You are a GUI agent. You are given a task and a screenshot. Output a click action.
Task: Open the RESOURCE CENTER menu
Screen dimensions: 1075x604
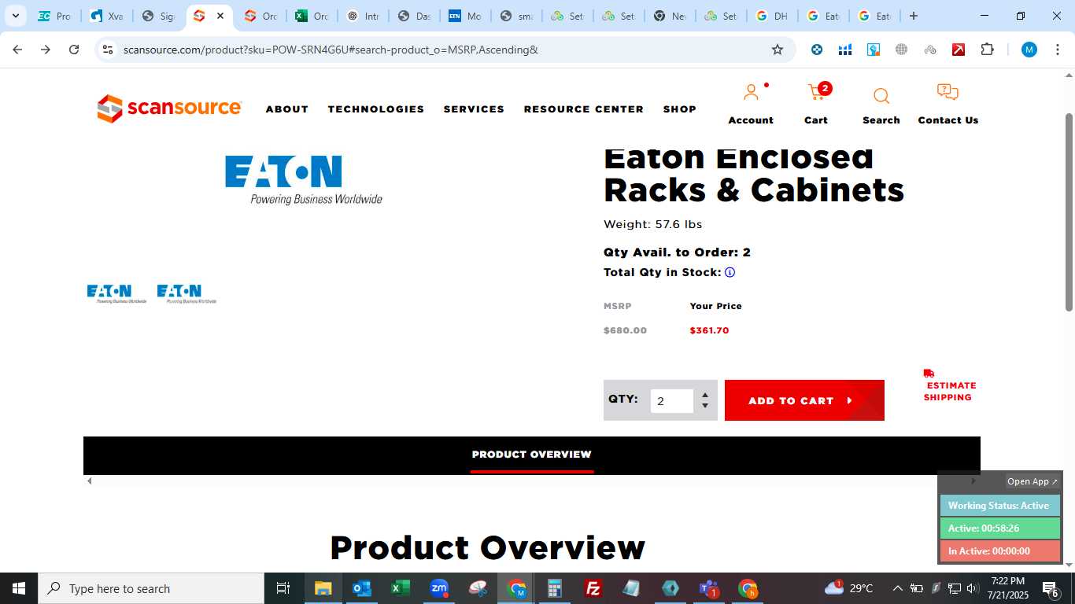tap(584, 109)
